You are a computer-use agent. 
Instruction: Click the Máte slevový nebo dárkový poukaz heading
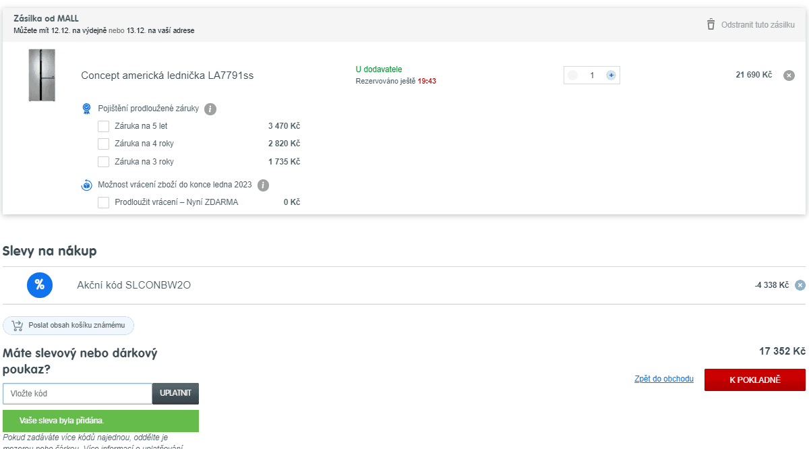tap(80, 361)
